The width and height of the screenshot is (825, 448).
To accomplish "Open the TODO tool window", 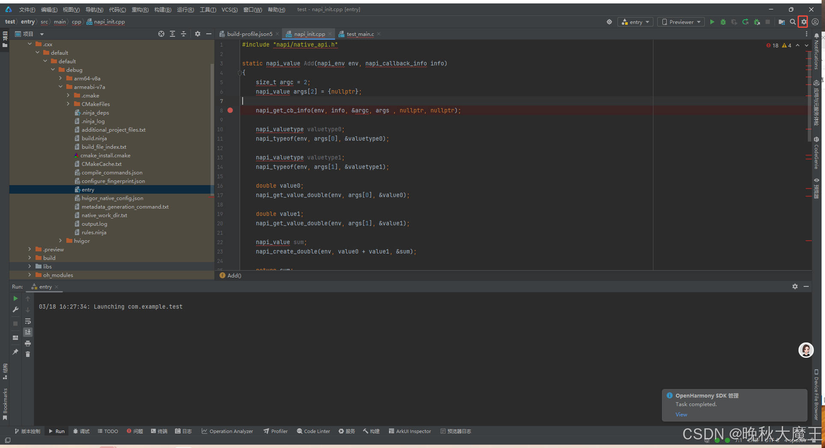I will click(108, 431).
